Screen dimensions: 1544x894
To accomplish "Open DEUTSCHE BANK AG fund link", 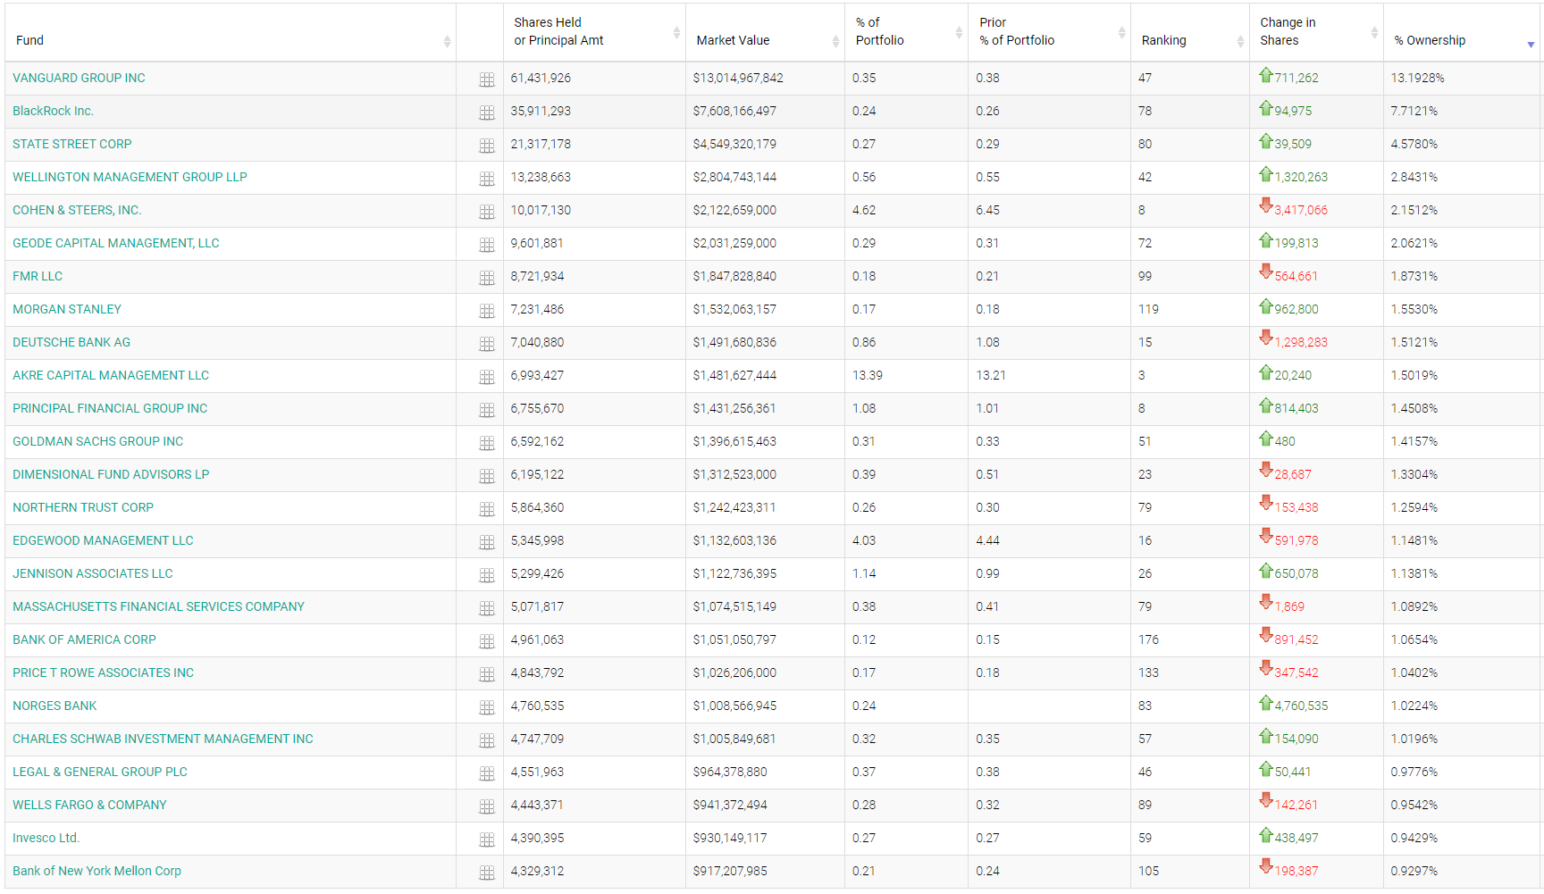I will (71, 342).
